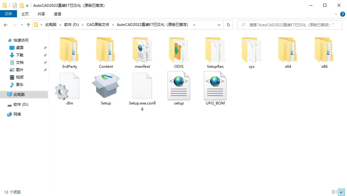The height and width of the screenshot is (196, 347).
Task: Refresh the current folder view
Action: click(228, 25)
